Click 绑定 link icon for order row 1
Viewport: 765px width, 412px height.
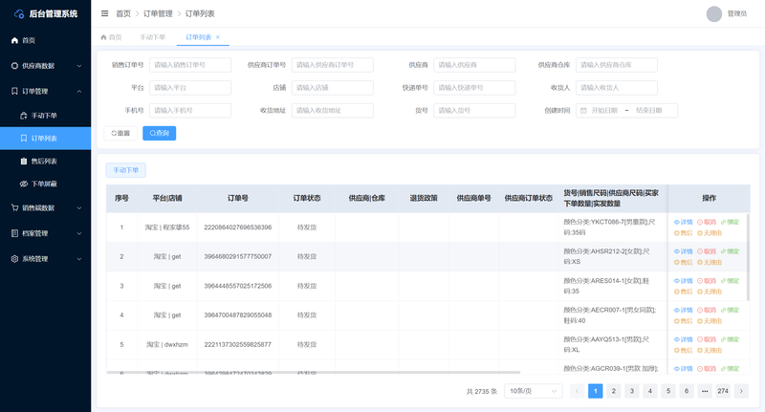[x=723, y=222]
